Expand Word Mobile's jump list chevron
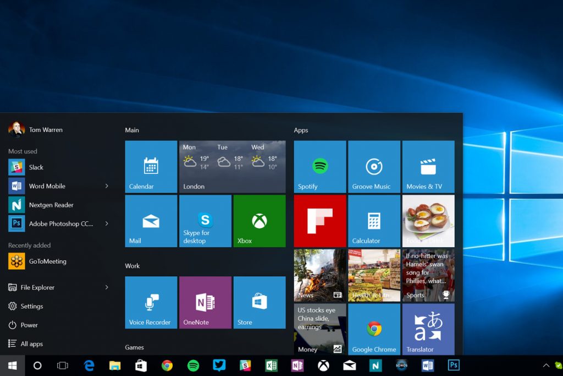Screen dimensions: 563x376 coord(107,186)
